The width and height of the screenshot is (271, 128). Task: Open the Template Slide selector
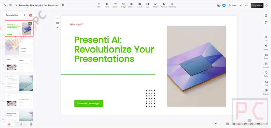point(12,15)
